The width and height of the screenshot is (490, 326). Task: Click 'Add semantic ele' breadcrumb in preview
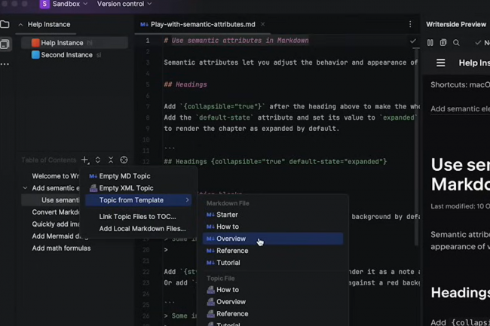[x=460, y=108]
